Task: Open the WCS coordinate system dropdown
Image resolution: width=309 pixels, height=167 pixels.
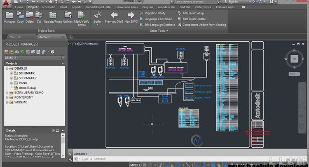Action: [294, 74]
